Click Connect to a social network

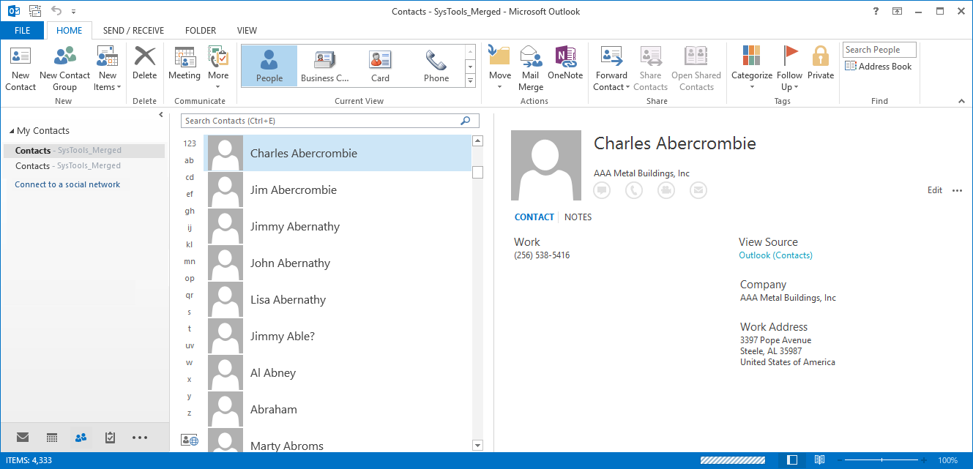[x=67, y=184]
